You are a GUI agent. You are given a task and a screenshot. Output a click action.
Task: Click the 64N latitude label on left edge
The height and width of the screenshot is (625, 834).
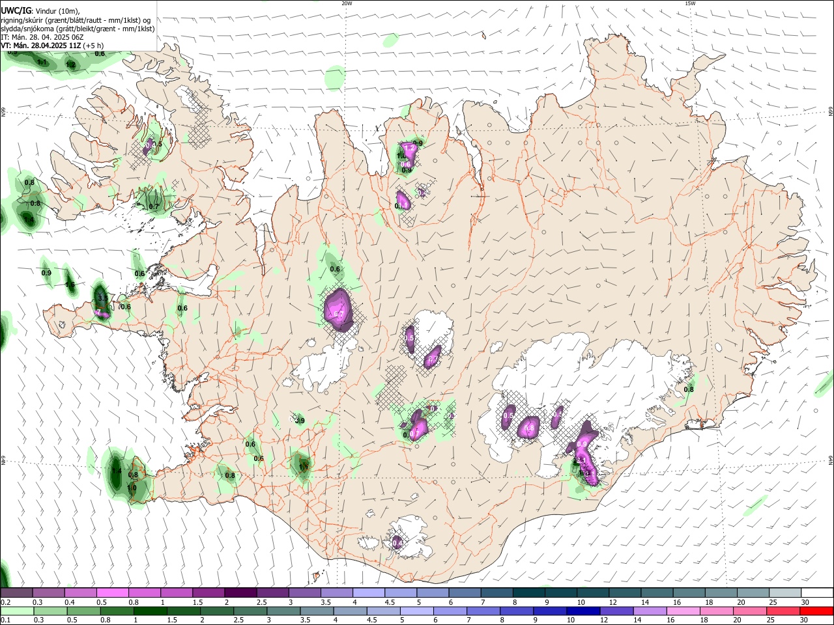pos(3,460)
